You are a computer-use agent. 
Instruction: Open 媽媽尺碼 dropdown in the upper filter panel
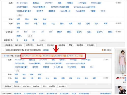coord(30,45)
